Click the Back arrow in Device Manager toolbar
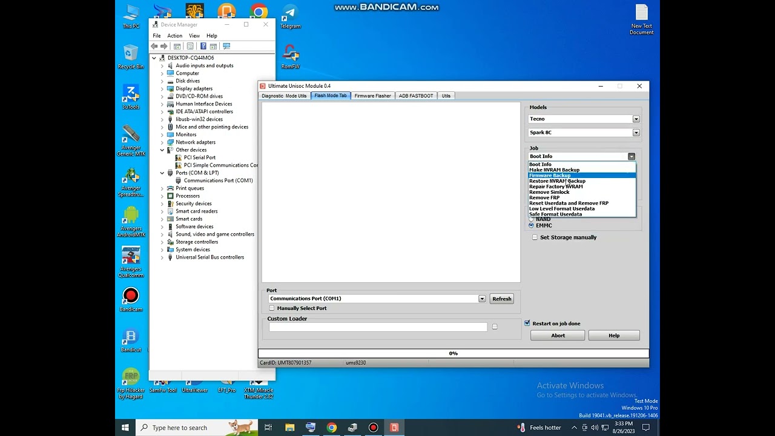Screen dimensions: 775x436 tap(154, 46)
